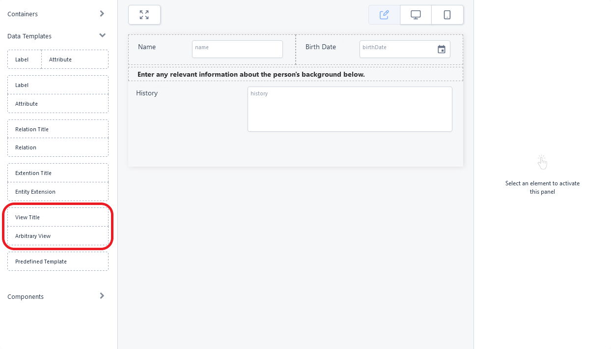Select the Arbitrary View template row

click(x=58, y=236)
